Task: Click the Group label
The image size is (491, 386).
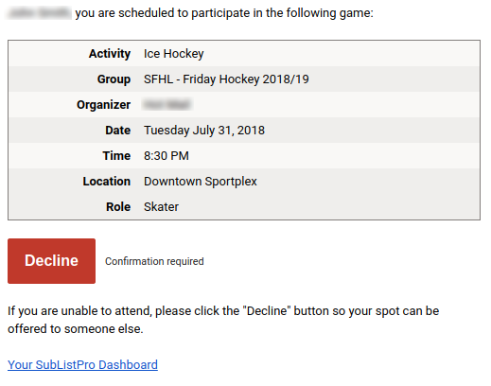Action: [x=114, y=79]
